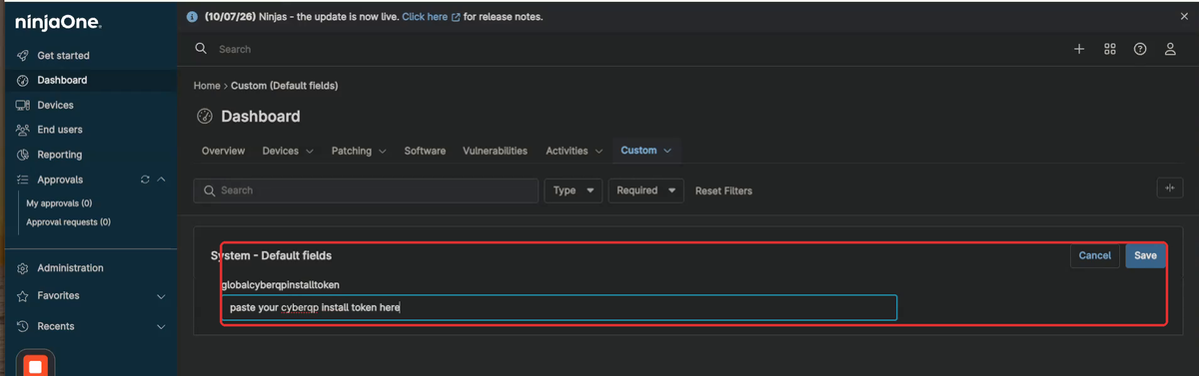The height and width of the screenshot is (376, 1199).
Task: Collapse the Approvals section chevron
Action: pyautogui.click(x=162, y=180)
